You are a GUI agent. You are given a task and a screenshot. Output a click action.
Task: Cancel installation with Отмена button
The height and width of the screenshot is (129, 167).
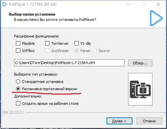tap(149, 121)
